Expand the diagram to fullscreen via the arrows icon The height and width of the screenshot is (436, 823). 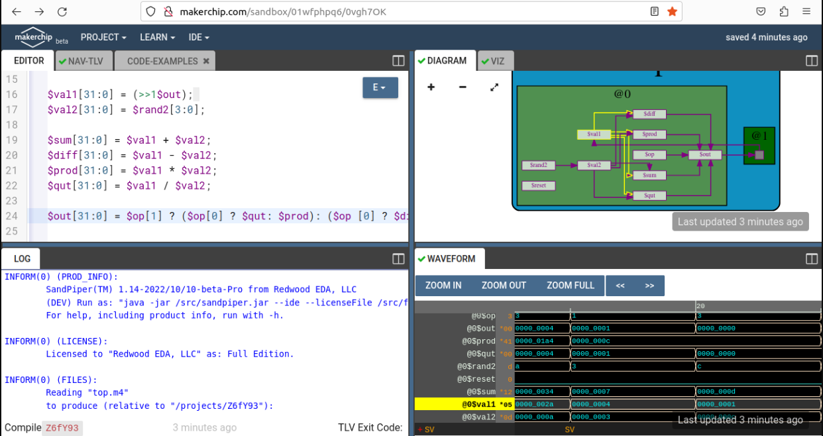tap(494, 87)
